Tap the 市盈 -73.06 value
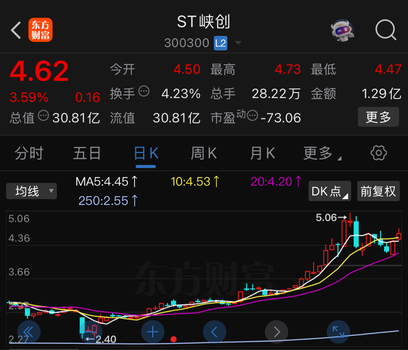The height and width of the screenshot is (350, 408). tap(280, 118)
